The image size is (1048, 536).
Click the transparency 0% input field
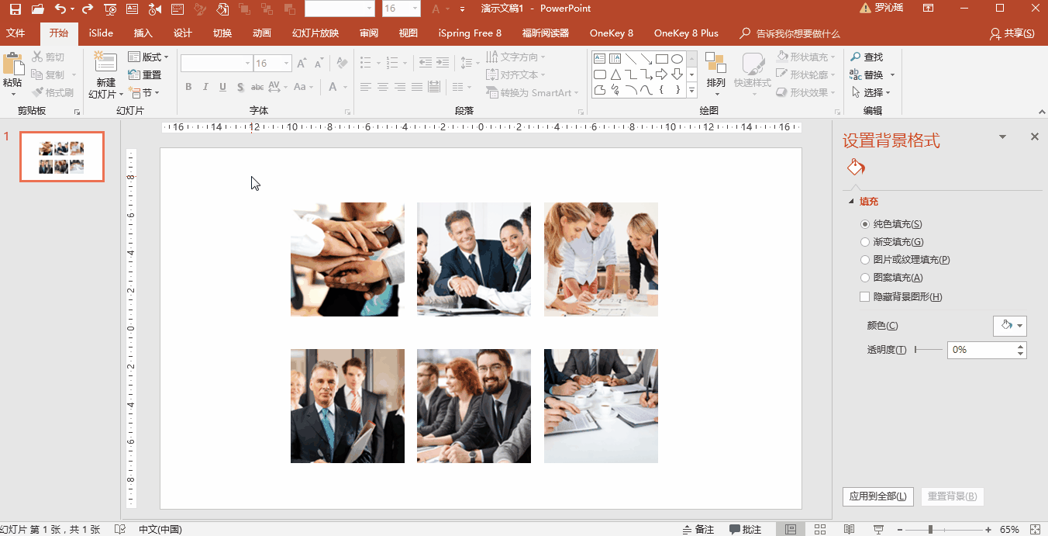tap(981, 350)
